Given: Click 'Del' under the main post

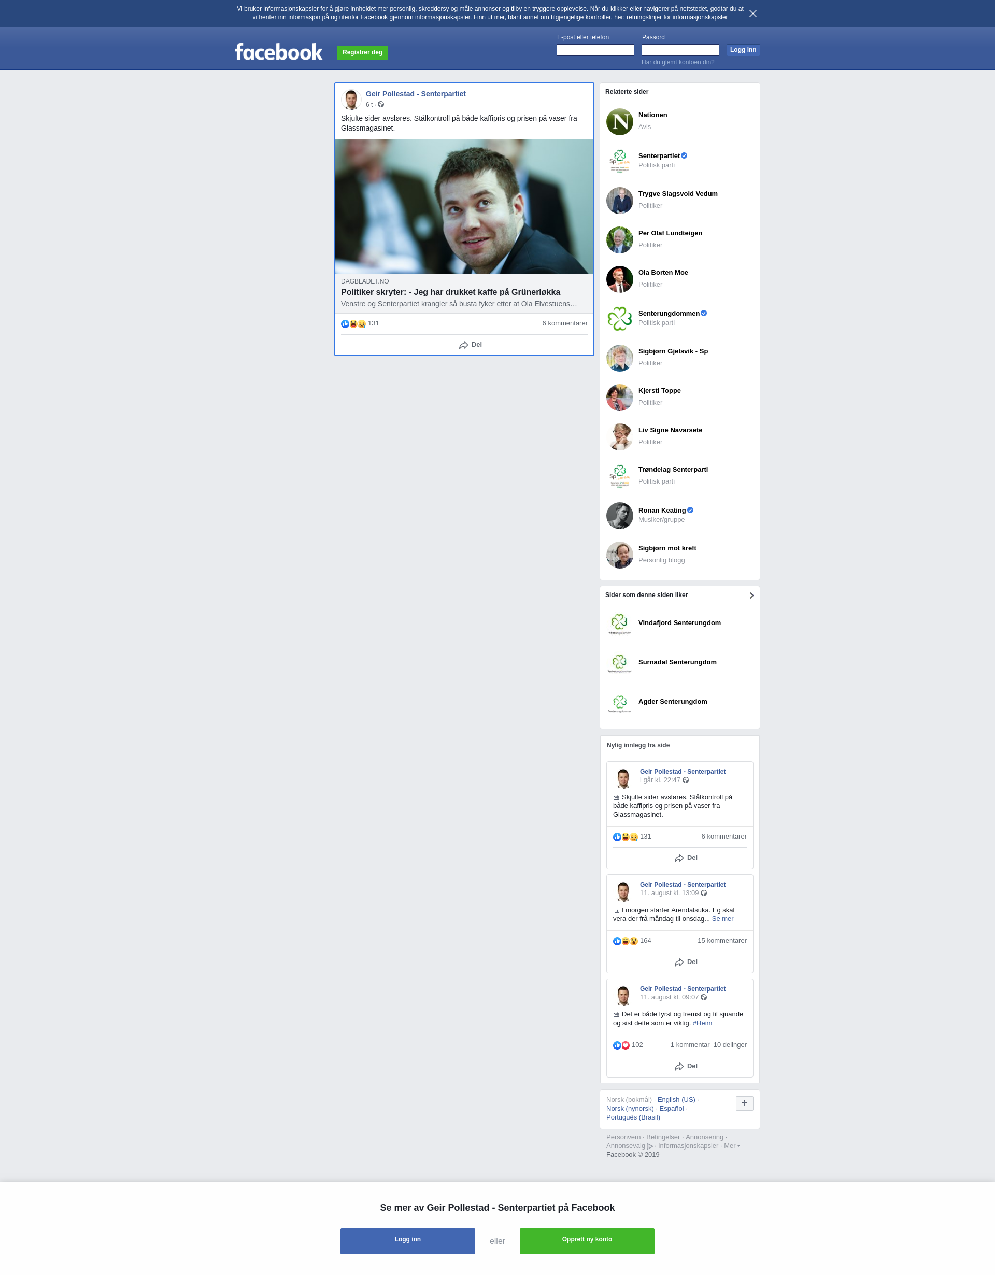Looking at the screenshot, I should [471, 345].
